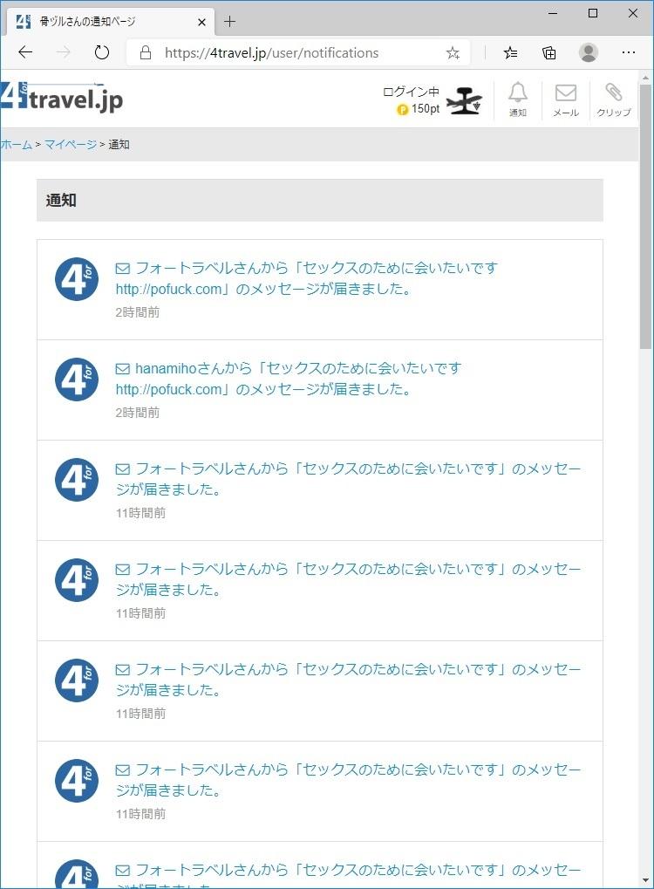This screenshot has width=654, height=889.
Task: Click the 2時間前 timestamp under hanamiho message
Action: click(x=138, y=413)
